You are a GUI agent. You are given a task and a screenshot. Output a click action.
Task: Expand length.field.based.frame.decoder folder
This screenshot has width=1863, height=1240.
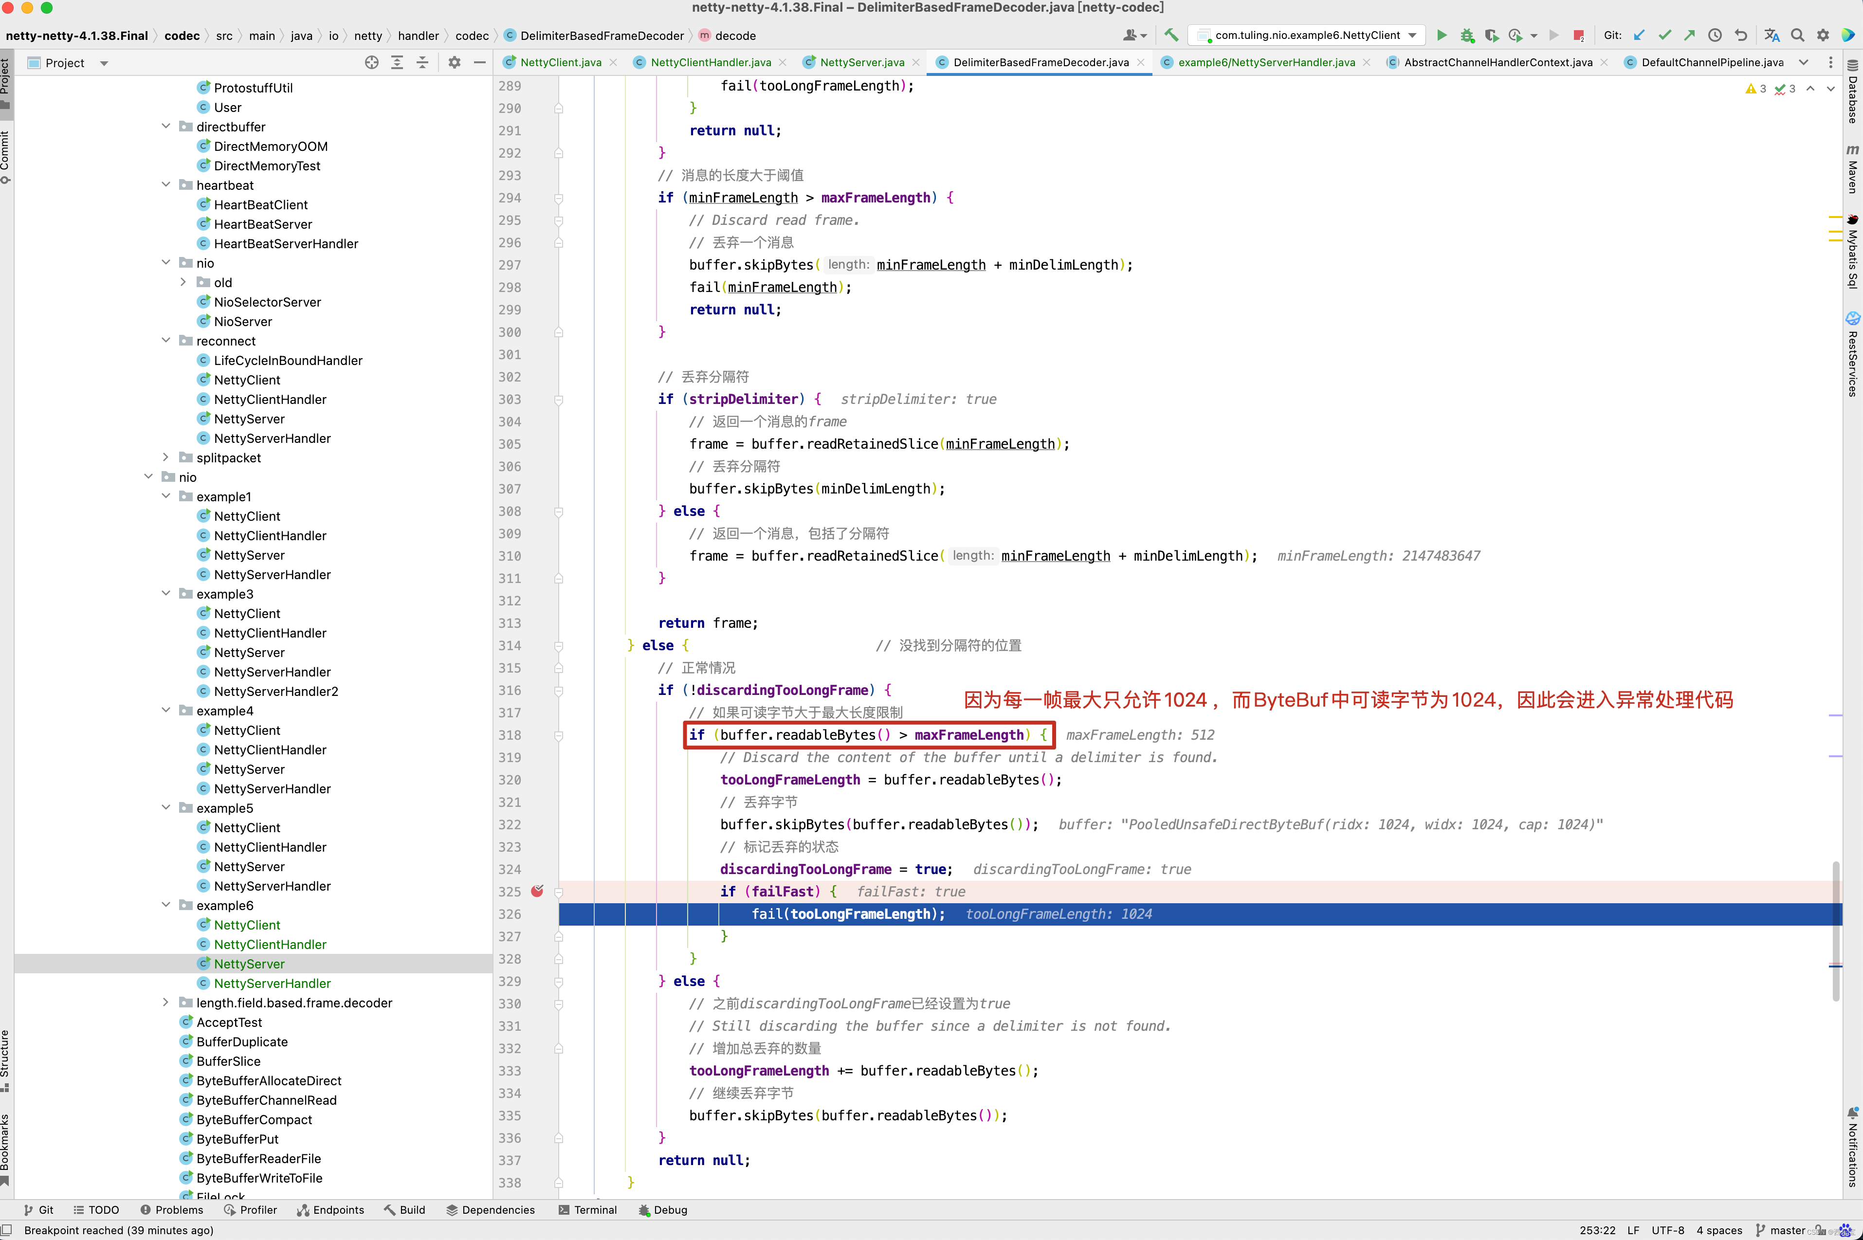coord(166,1003)
